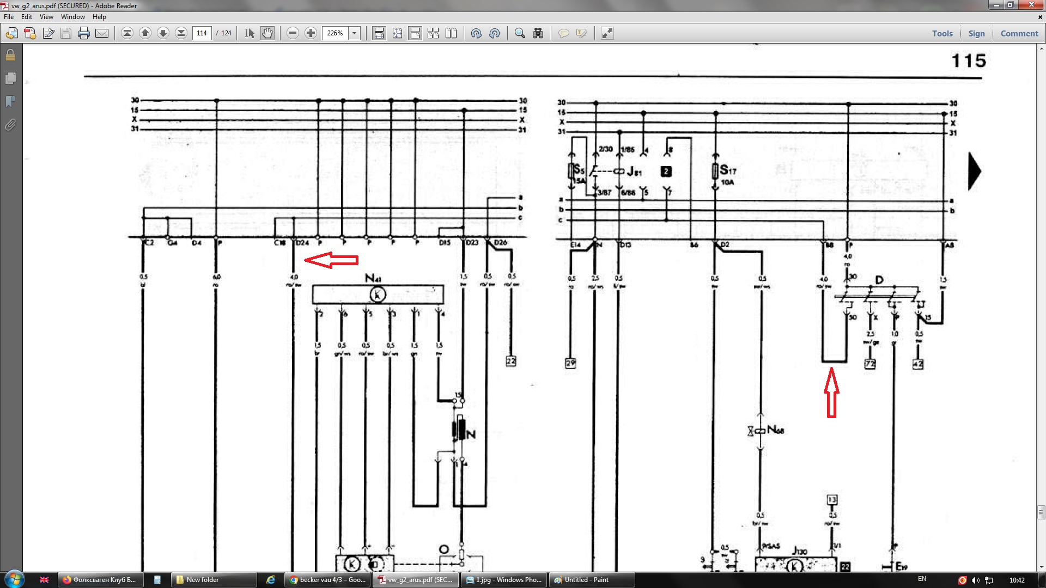
Task: Click the Print file icon
Action: coord(83,33)
